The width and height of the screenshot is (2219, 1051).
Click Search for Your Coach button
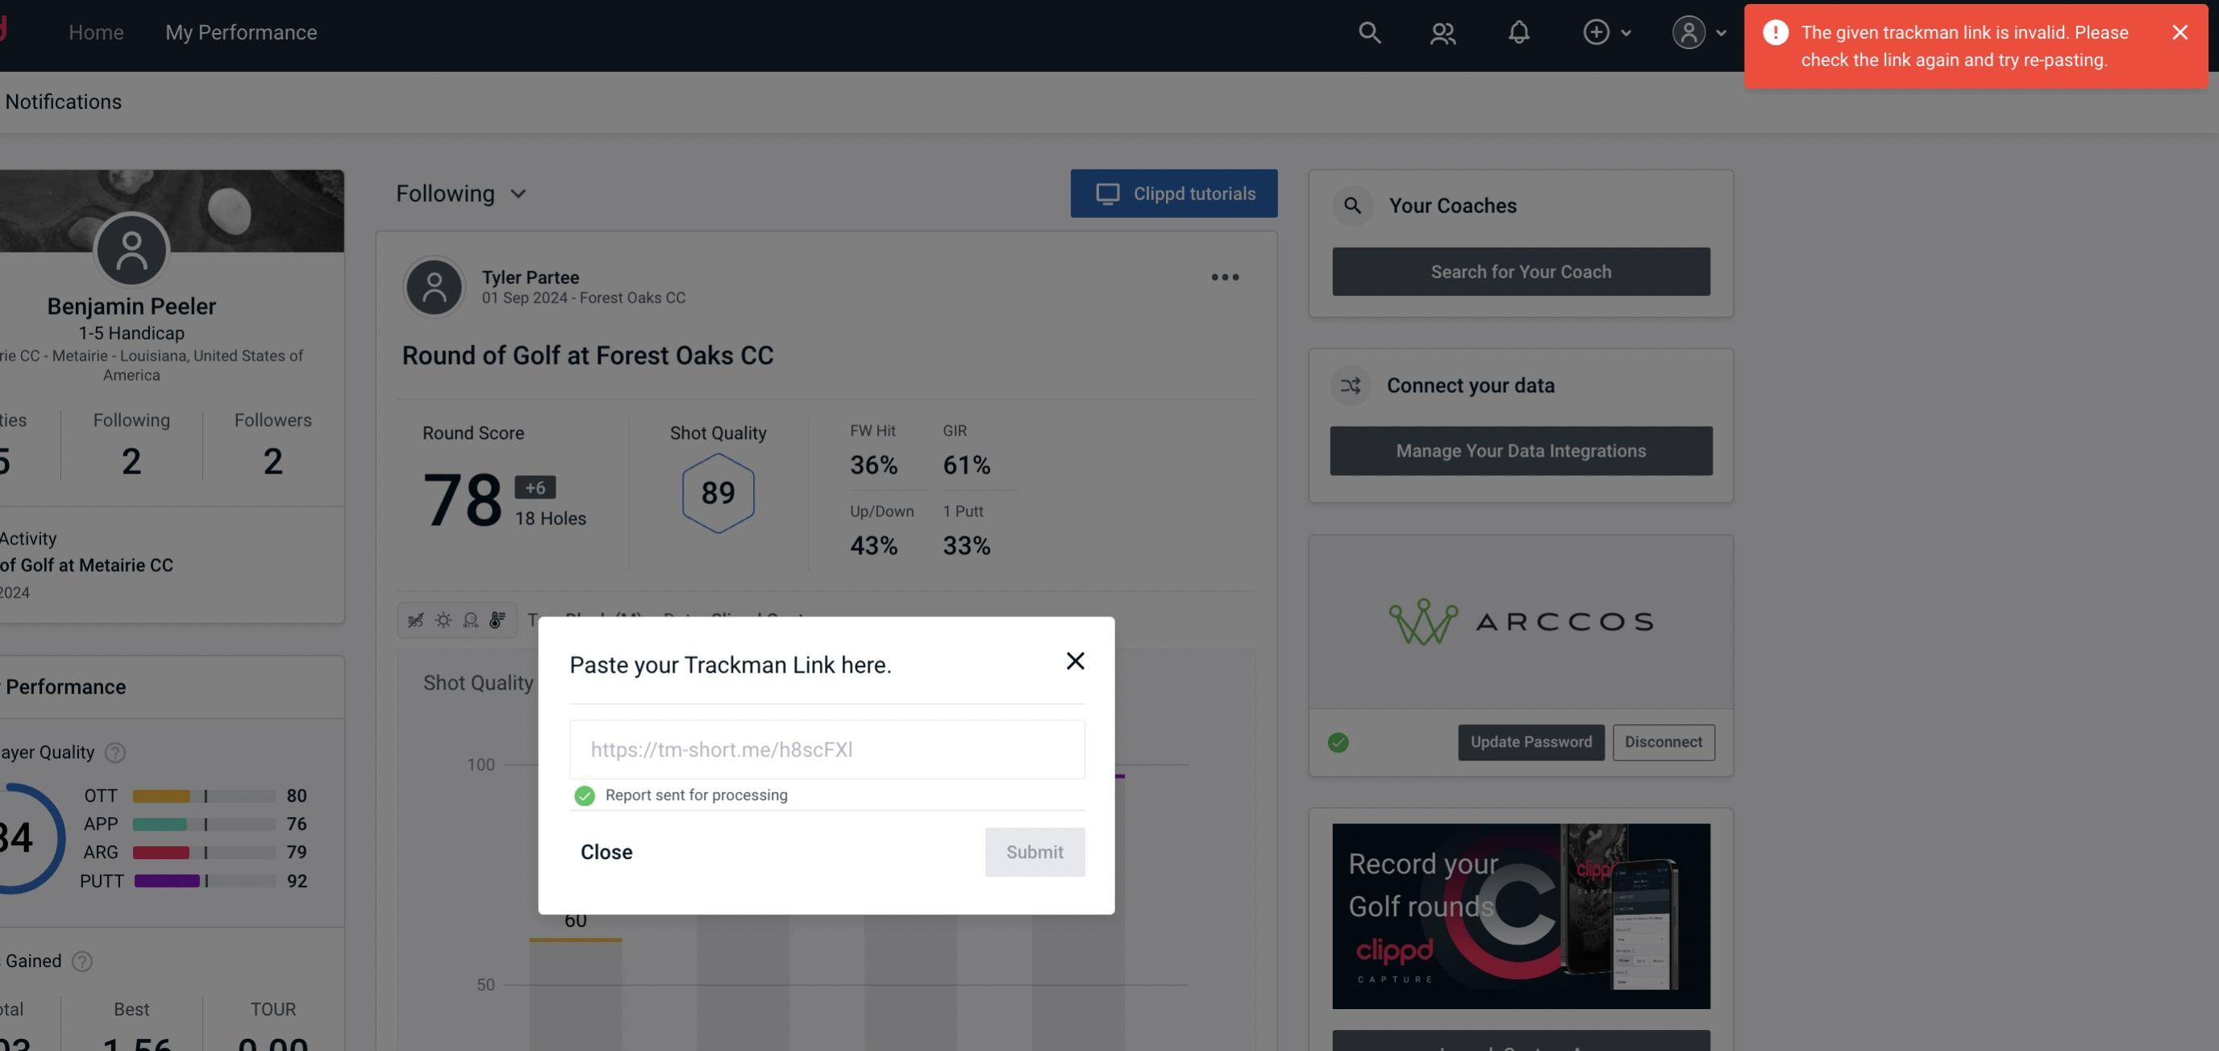click(1522, 272)
